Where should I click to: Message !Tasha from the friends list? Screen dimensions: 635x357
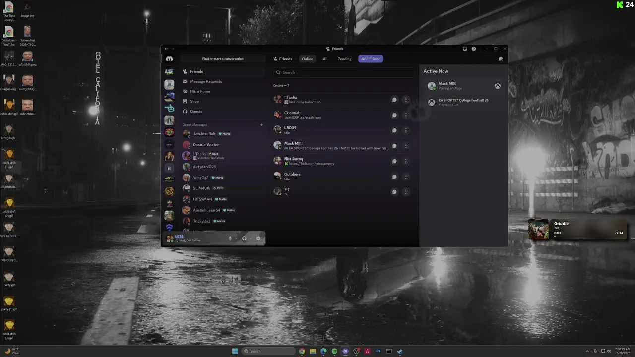(394, 100)
